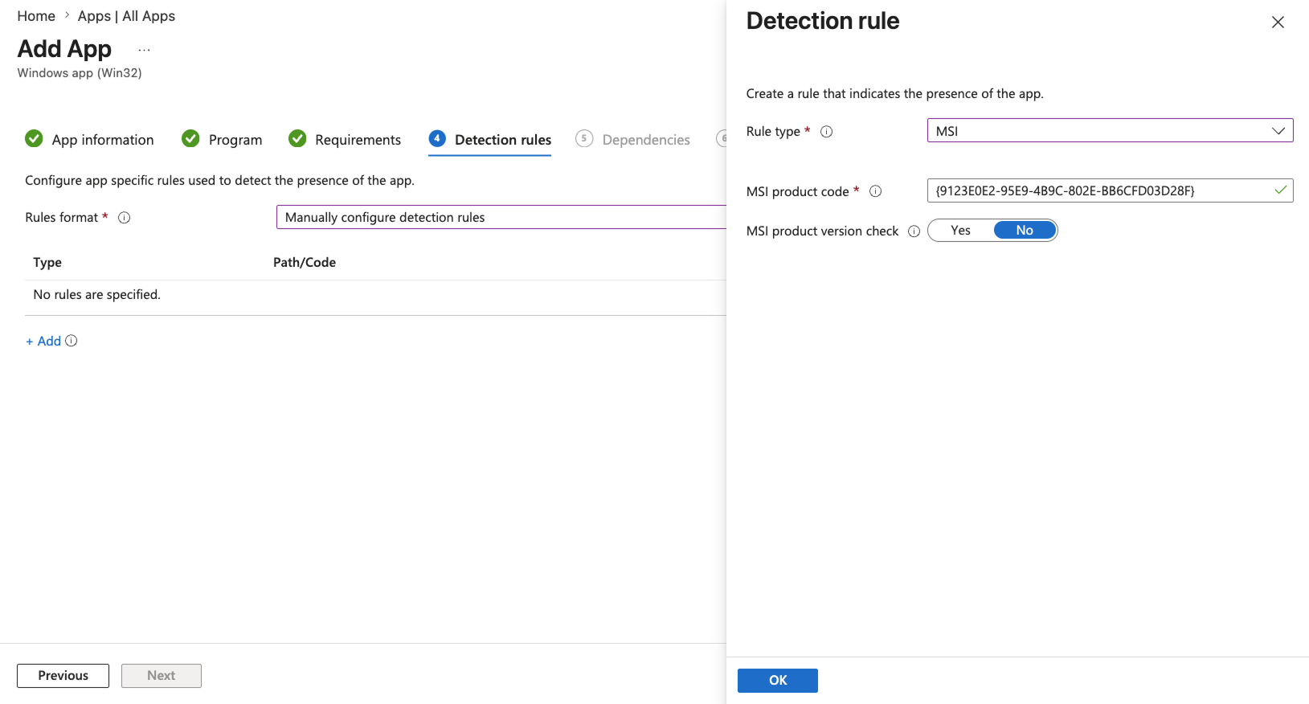Click the step 5 circle icon
The height and width of the screenshot is (704, 1309).
tap(584, 138)
